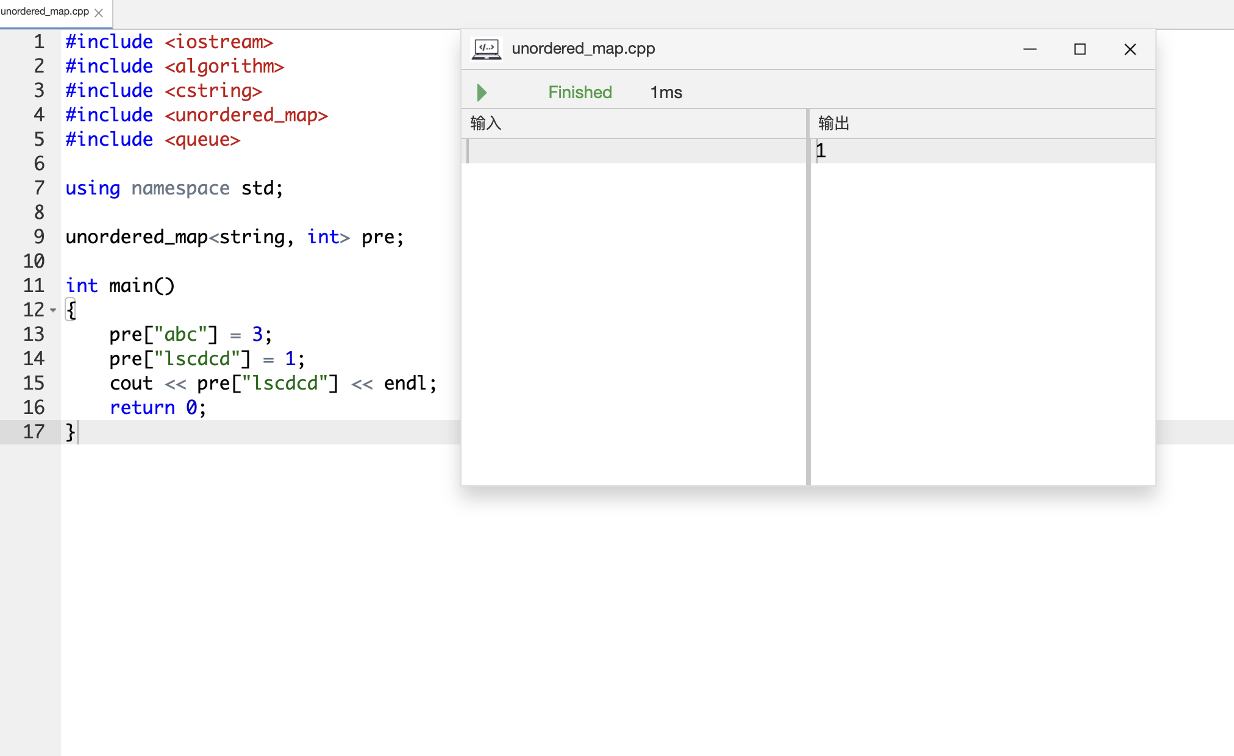This screenshot has width=1234, height=756.
Task: Click splitter between 输入 and 输出 panels
Action: [x=808, y=298]
